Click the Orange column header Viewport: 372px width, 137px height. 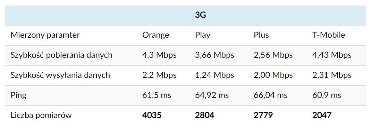tap(155, 35)
